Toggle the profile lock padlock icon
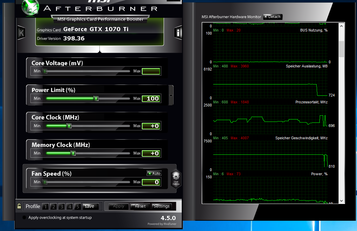 [x=19, y=206]
